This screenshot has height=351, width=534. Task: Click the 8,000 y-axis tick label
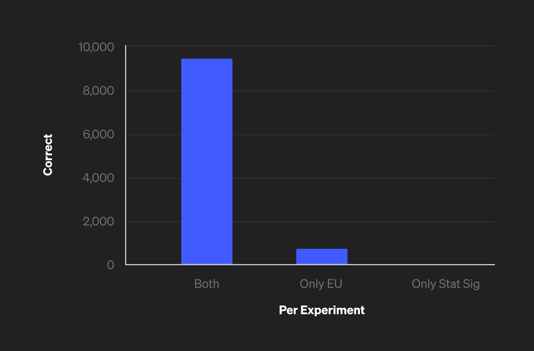point(98,91)
